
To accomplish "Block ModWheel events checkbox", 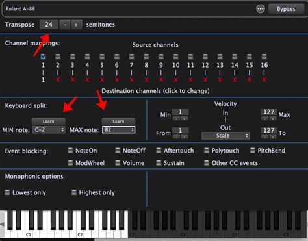I will [70, 163].
